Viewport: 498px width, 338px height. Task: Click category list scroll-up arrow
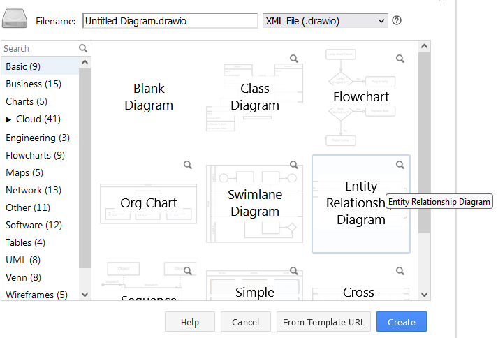tap(85, 62)
